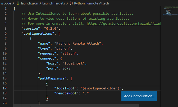Click the "type" key
This screenshot has width=178, height=107.
44,48
